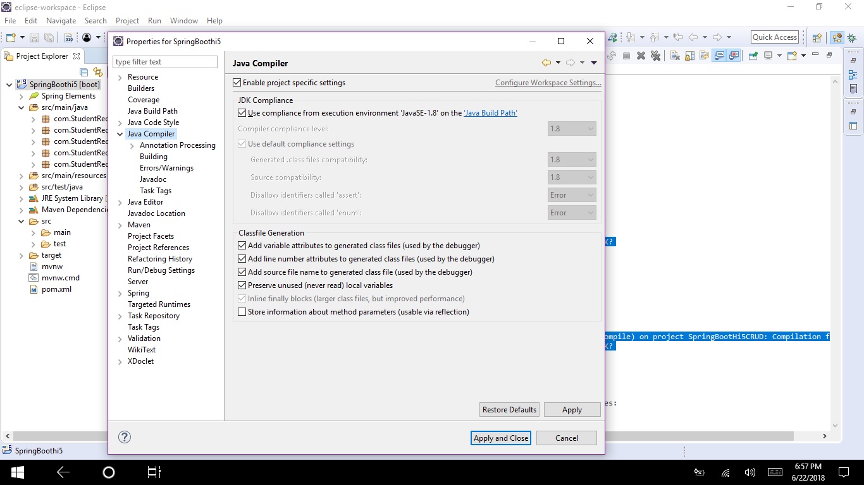Enable Store information about method parameters
The width and height of the screenshot is (864, 485).
tap(242, 312)
